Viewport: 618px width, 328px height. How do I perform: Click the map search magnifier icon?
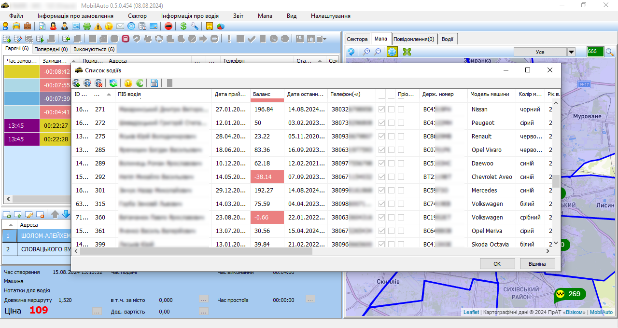point(610,52)
